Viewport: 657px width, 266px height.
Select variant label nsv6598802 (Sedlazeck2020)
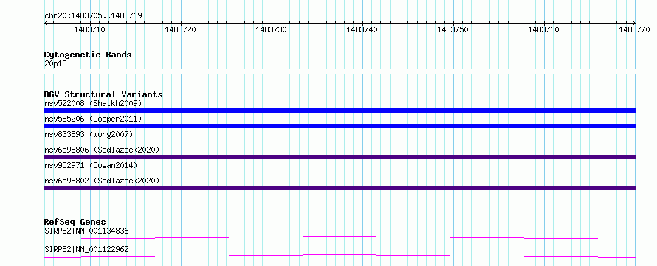tap(102, 181)
